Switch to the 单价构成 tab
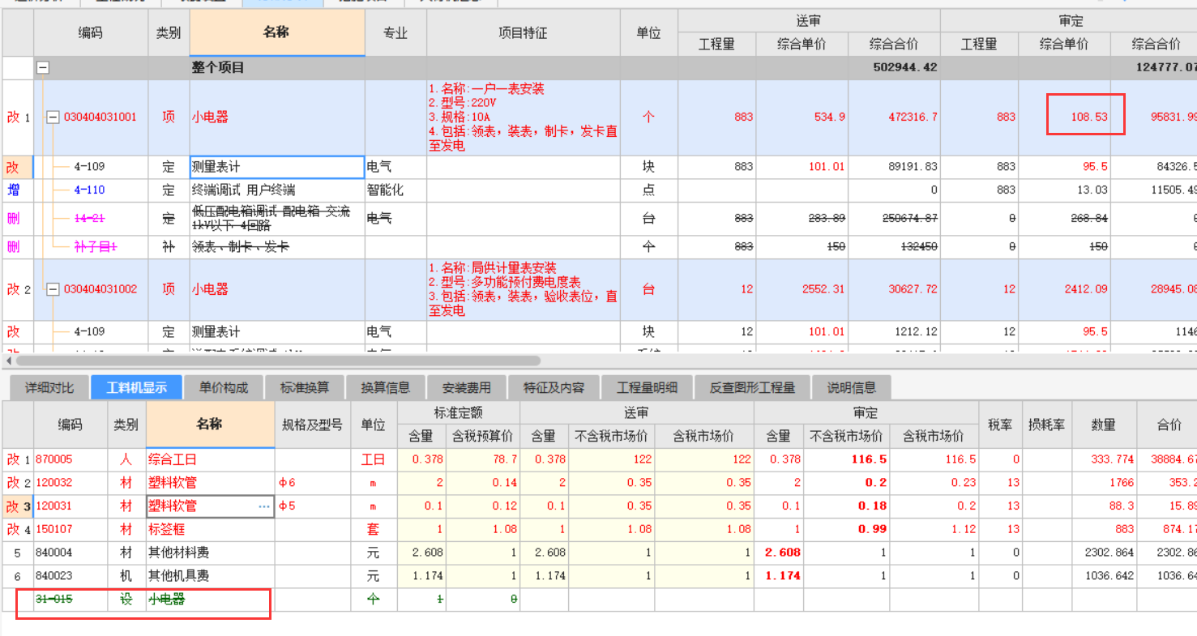This screenshot has width=1197, height=636. [x=224, y=387]
